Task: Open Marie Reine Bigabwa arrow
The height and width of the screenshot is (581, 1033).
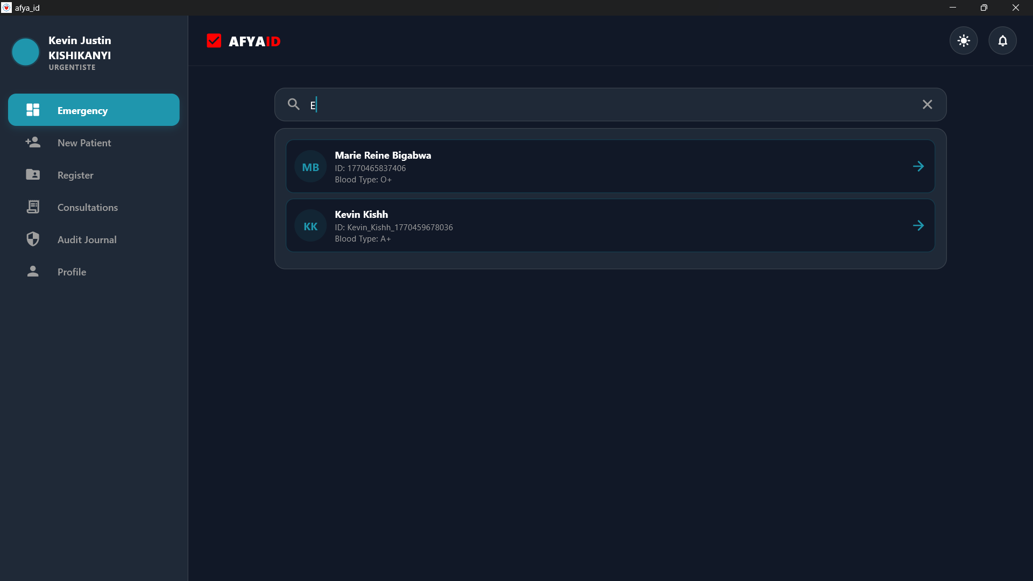Action: pos(918,166)
